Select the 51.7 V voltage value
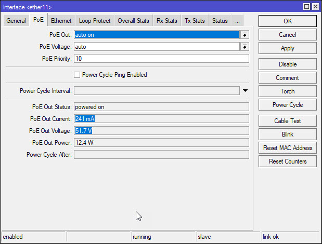 click(x=84, y=131)
